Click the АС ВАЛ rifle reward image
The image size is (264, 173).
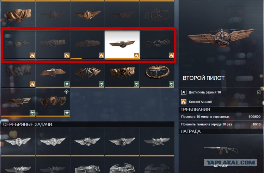point(221,150)
